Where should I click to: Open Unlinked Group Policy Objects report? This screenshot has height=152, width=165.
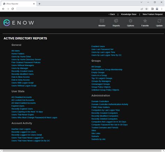tap(105, 90)
